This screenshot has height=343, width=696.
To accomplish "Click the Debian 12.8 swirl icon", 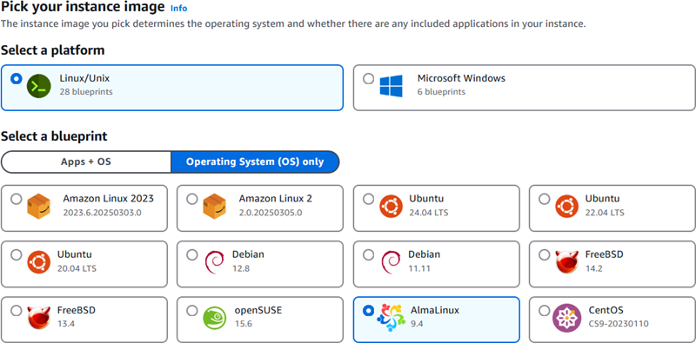I will point(214,262).
